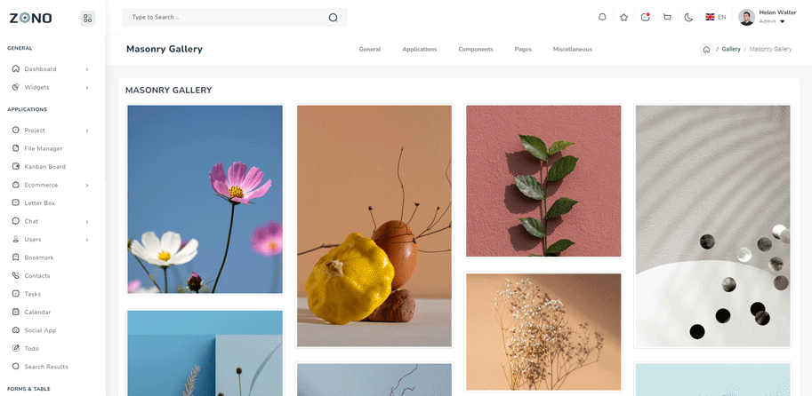
Task: Open Calendar from the sidebar
Action: (x=37, y=313)
